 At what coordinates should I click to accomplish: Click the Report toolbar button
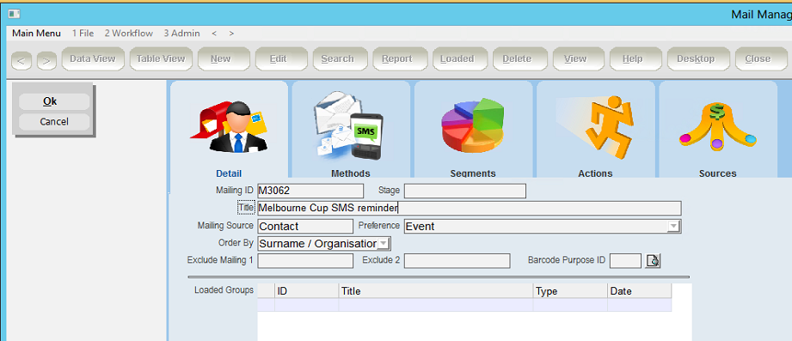[397, 59]
